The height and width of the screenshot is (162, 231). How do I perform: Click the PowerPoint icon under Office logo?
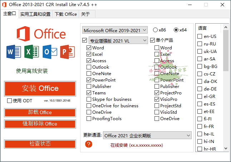(67, 52)
